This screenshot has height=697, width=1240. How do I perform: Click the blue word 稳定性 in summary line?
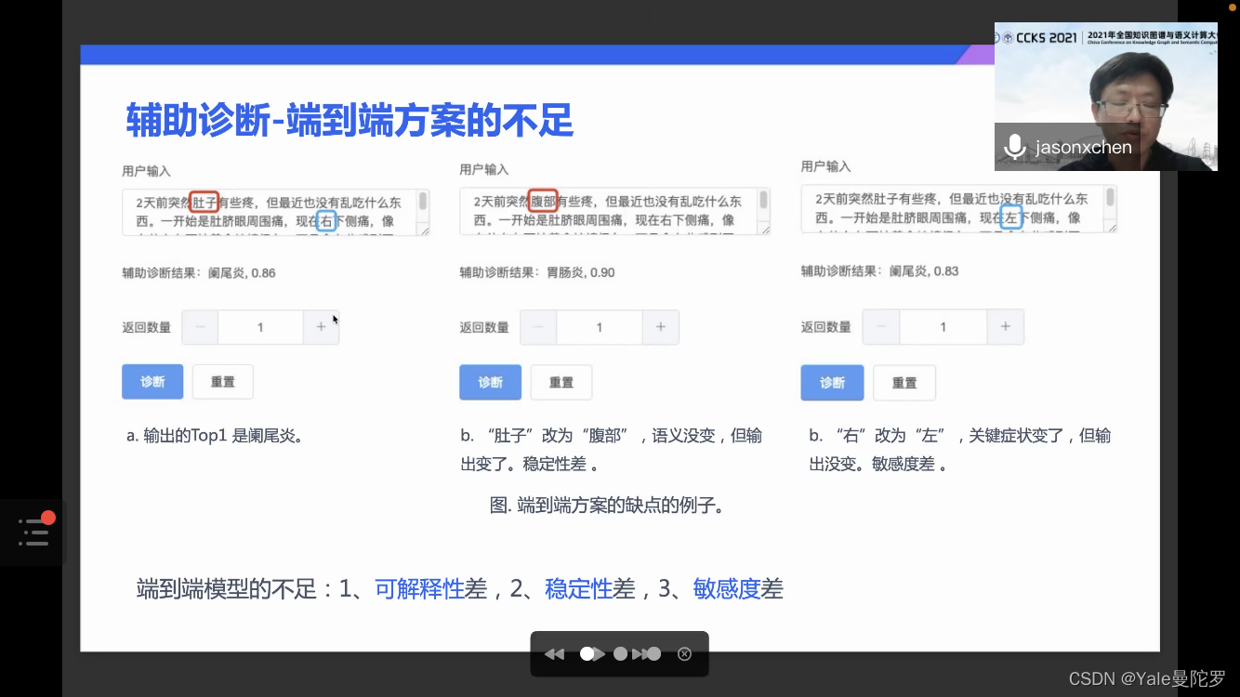[578, 588]
